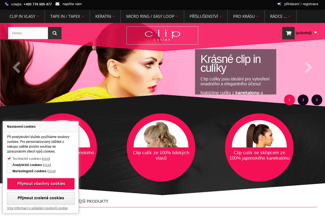This screenshot has height=216, width=325.
Task: Select slide indicator number 2
Action: point(303,100)
